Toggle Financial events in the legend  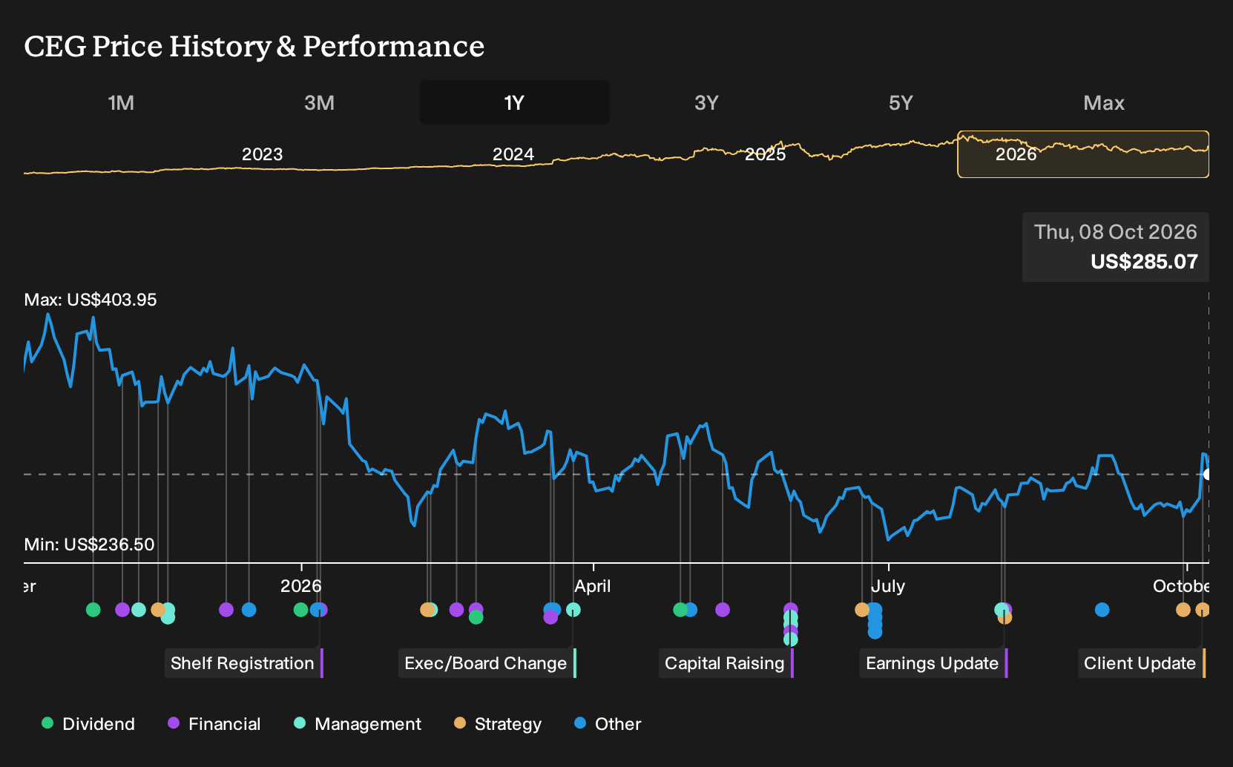(214, 724)
